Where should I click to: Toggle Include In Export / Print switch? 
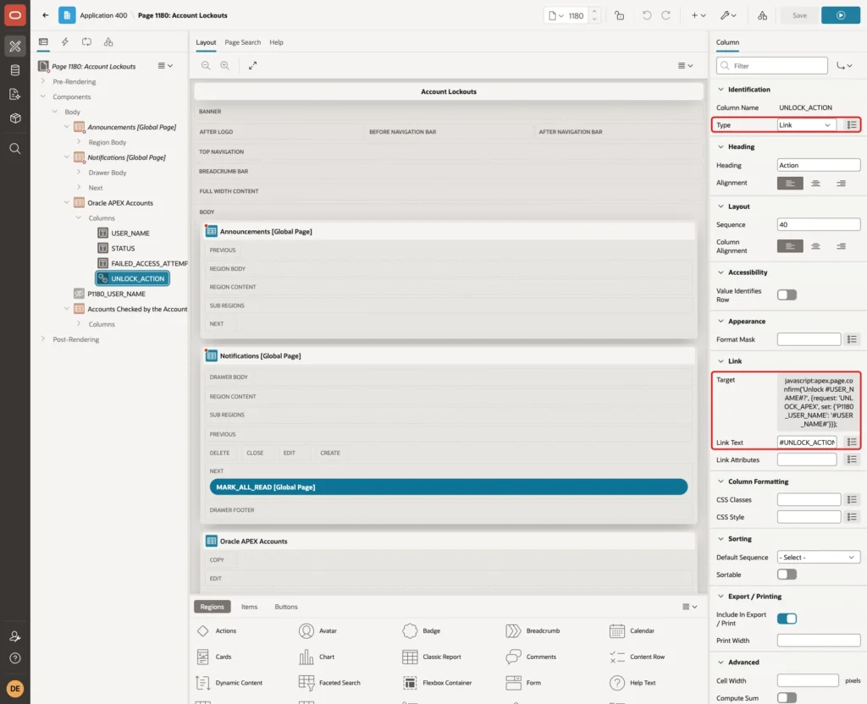click(x=787, y=619)
